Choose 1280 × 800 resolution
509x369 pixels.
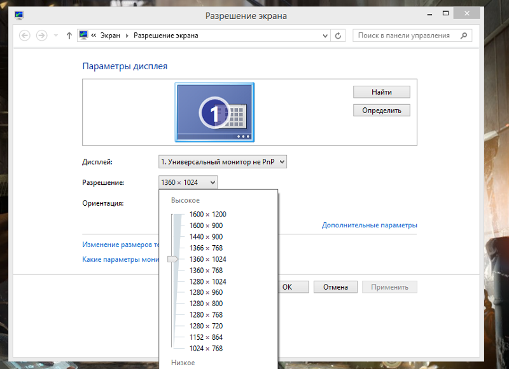(x=206, y=304)
